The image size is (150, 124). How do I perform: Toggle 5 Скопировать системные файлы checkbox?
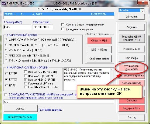coord(5,95)
